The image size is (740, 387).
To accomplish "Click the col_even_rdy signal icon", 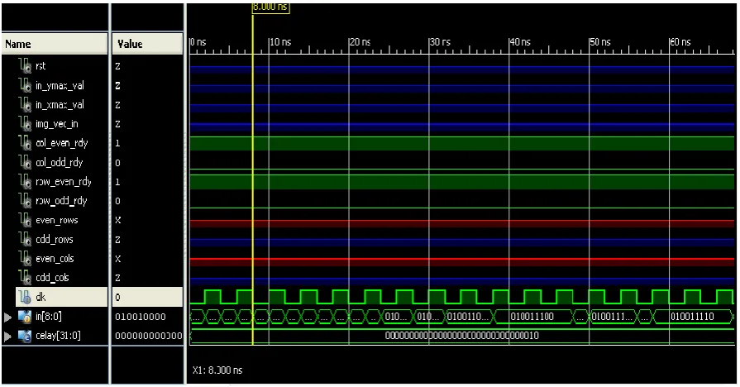I will [x=25, y=143].
